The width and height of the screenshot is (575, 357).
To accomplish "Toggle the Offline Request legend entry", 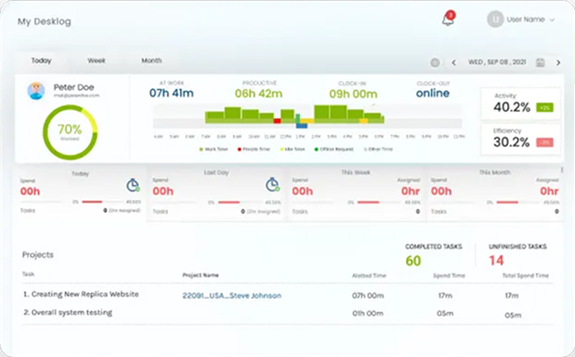I will (334, 150).
